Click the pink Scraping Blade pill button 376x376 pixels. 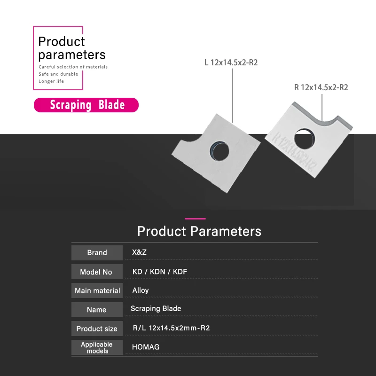(x=86, y=105)
